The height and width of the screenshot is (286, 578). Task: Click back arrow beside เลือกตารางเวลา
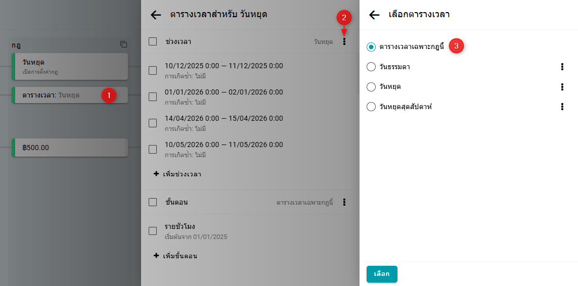pyautogui.click(x=374, y=15)
